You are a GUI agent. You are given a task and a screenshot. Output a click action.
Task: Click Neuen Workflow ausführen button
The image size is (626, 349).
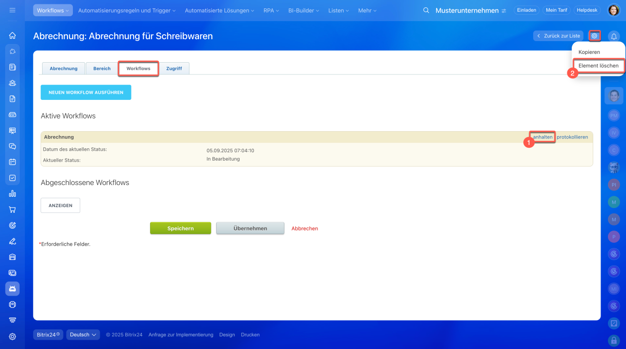click(86, 92)
